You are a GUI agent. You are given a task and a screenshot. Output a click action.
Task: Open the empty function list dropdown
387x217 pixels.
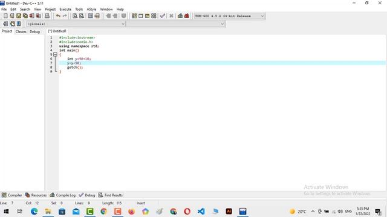point(176,24)
